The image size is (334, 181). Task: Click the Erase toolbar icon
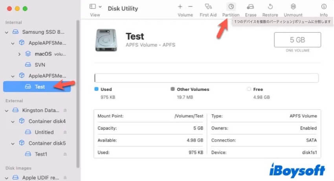point(251,7)
